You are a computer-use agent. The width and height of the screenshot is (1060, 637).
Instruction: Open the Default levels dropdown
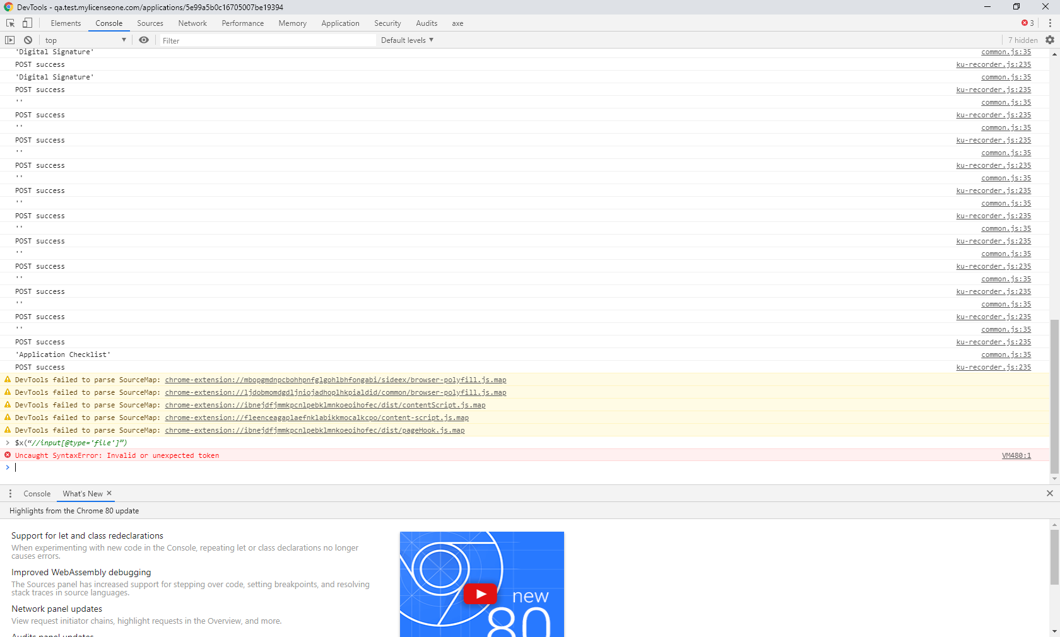point(406,40)
